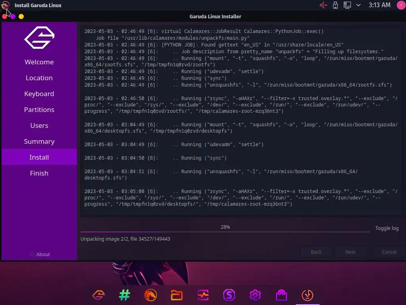406x305 pixels.
Task: Click the 'Found gettext en_US' log line
Action: (214, 44)
